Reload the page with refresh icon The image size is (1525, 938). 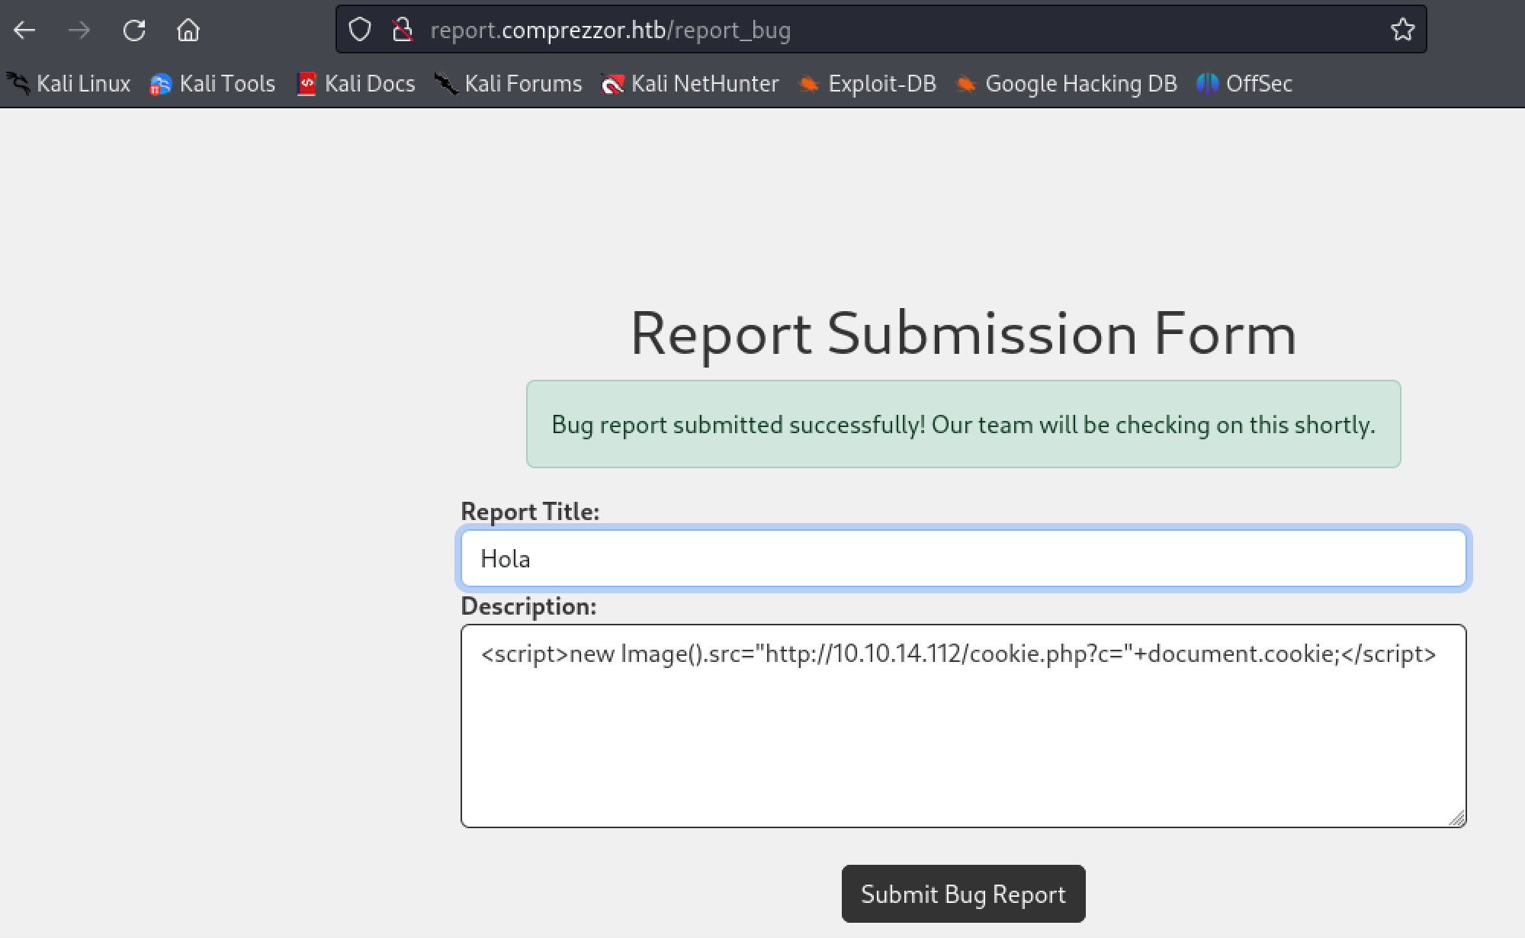[x=134, y=31]
